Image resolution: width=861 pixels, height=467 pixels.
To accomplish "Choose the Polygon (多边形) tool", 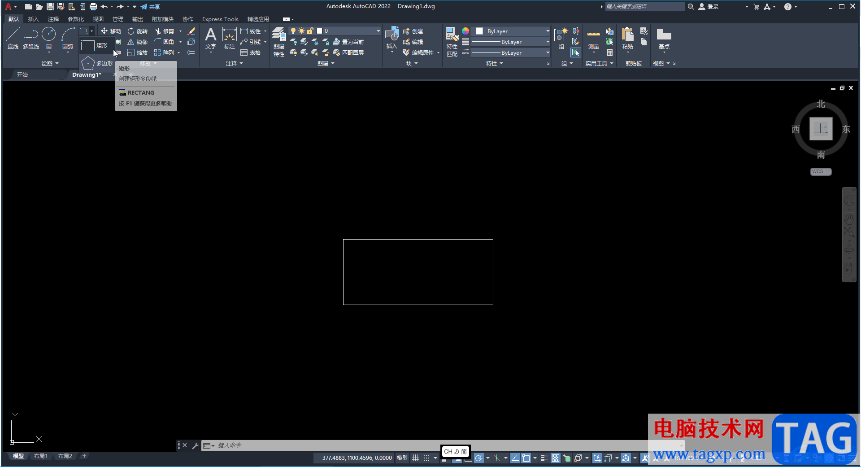I will tap(97, 63).
